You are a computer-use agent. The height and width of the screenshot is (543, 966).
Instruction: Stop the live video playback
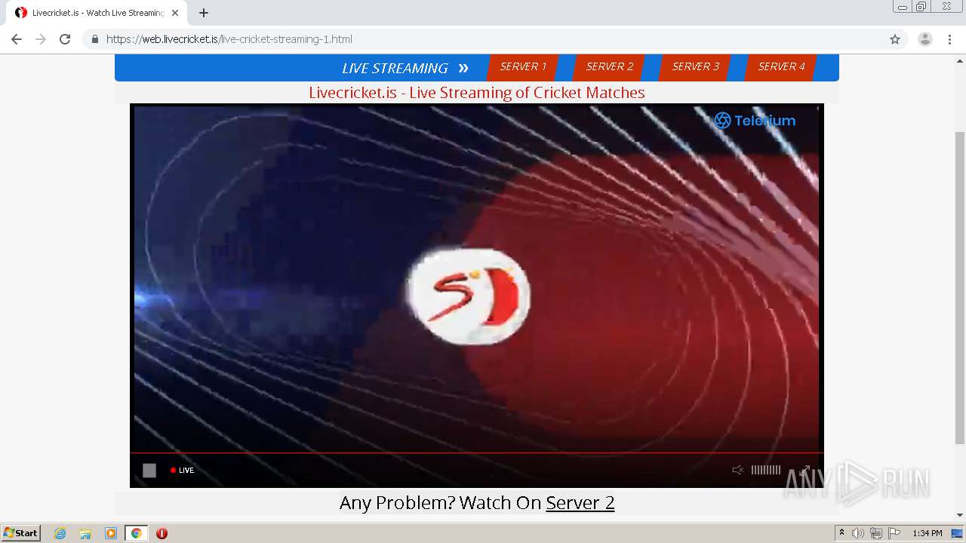click(149, 470)
